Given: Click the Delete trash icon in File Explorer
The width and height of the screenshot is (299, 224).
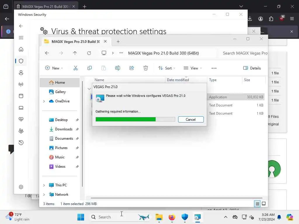Looking at the screenshot, I should click(x=146, y=68).
